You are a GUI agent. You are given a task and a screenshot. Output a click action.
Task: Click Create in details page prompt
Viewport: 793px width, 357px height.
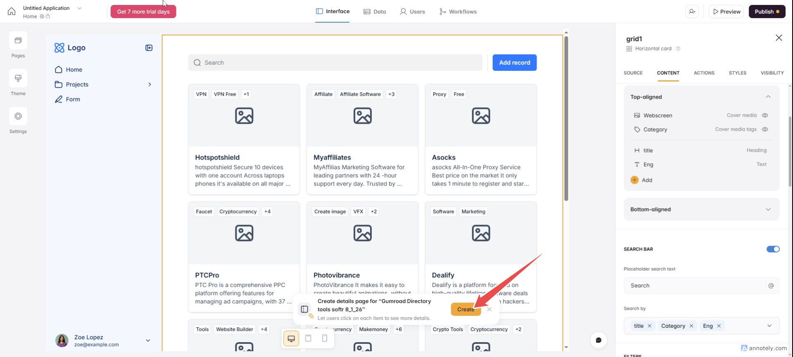(465, 310)
